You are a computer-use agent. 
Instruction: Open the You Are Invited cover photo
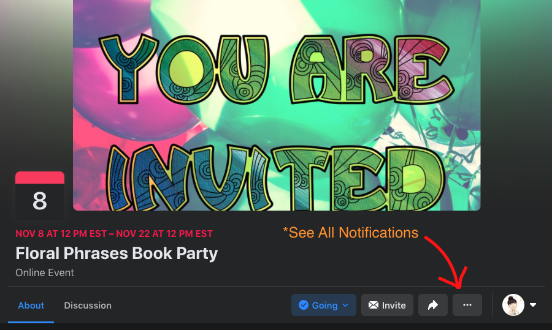pos(277,105)
